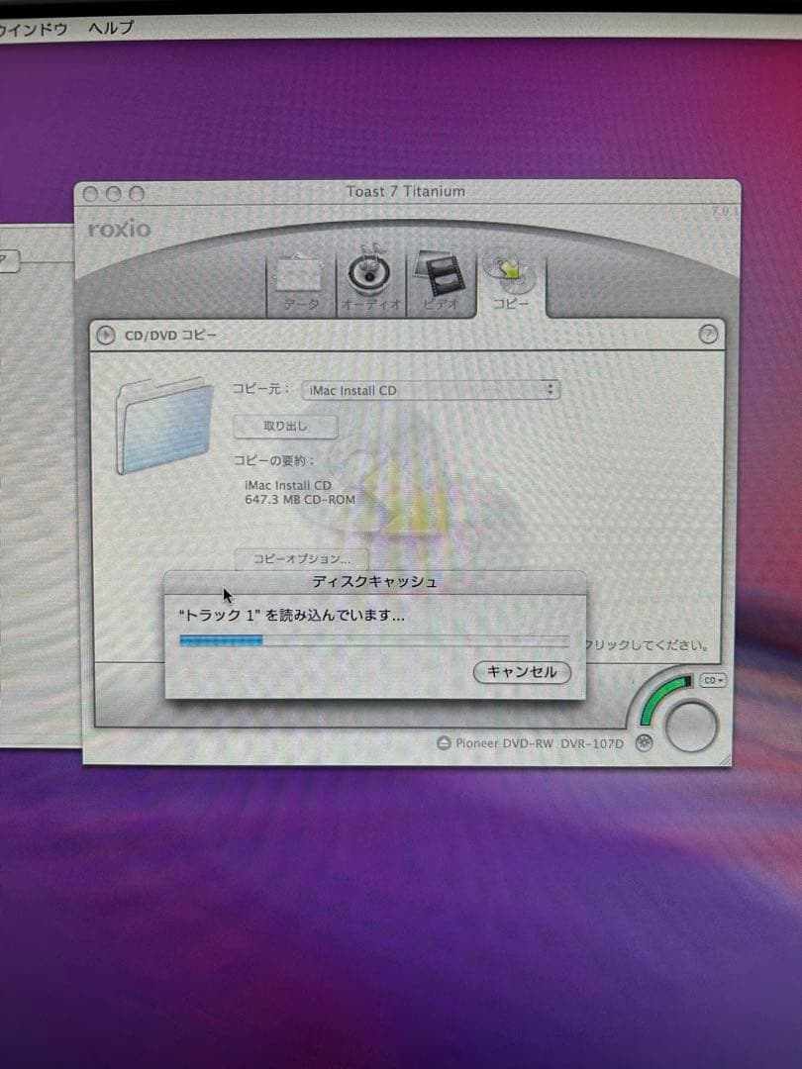
Task: Open the CD media type dropdown
Action: click(x=713, y=681)
